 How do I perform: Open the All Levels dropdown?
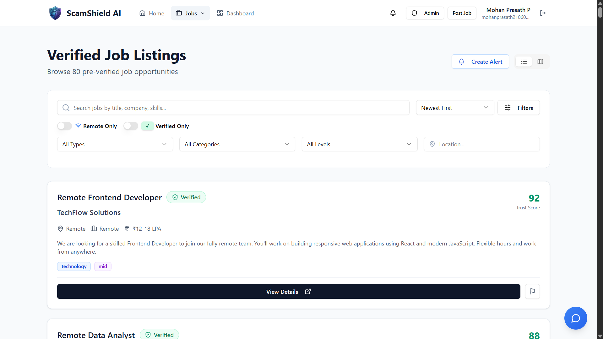pos(359,144)
